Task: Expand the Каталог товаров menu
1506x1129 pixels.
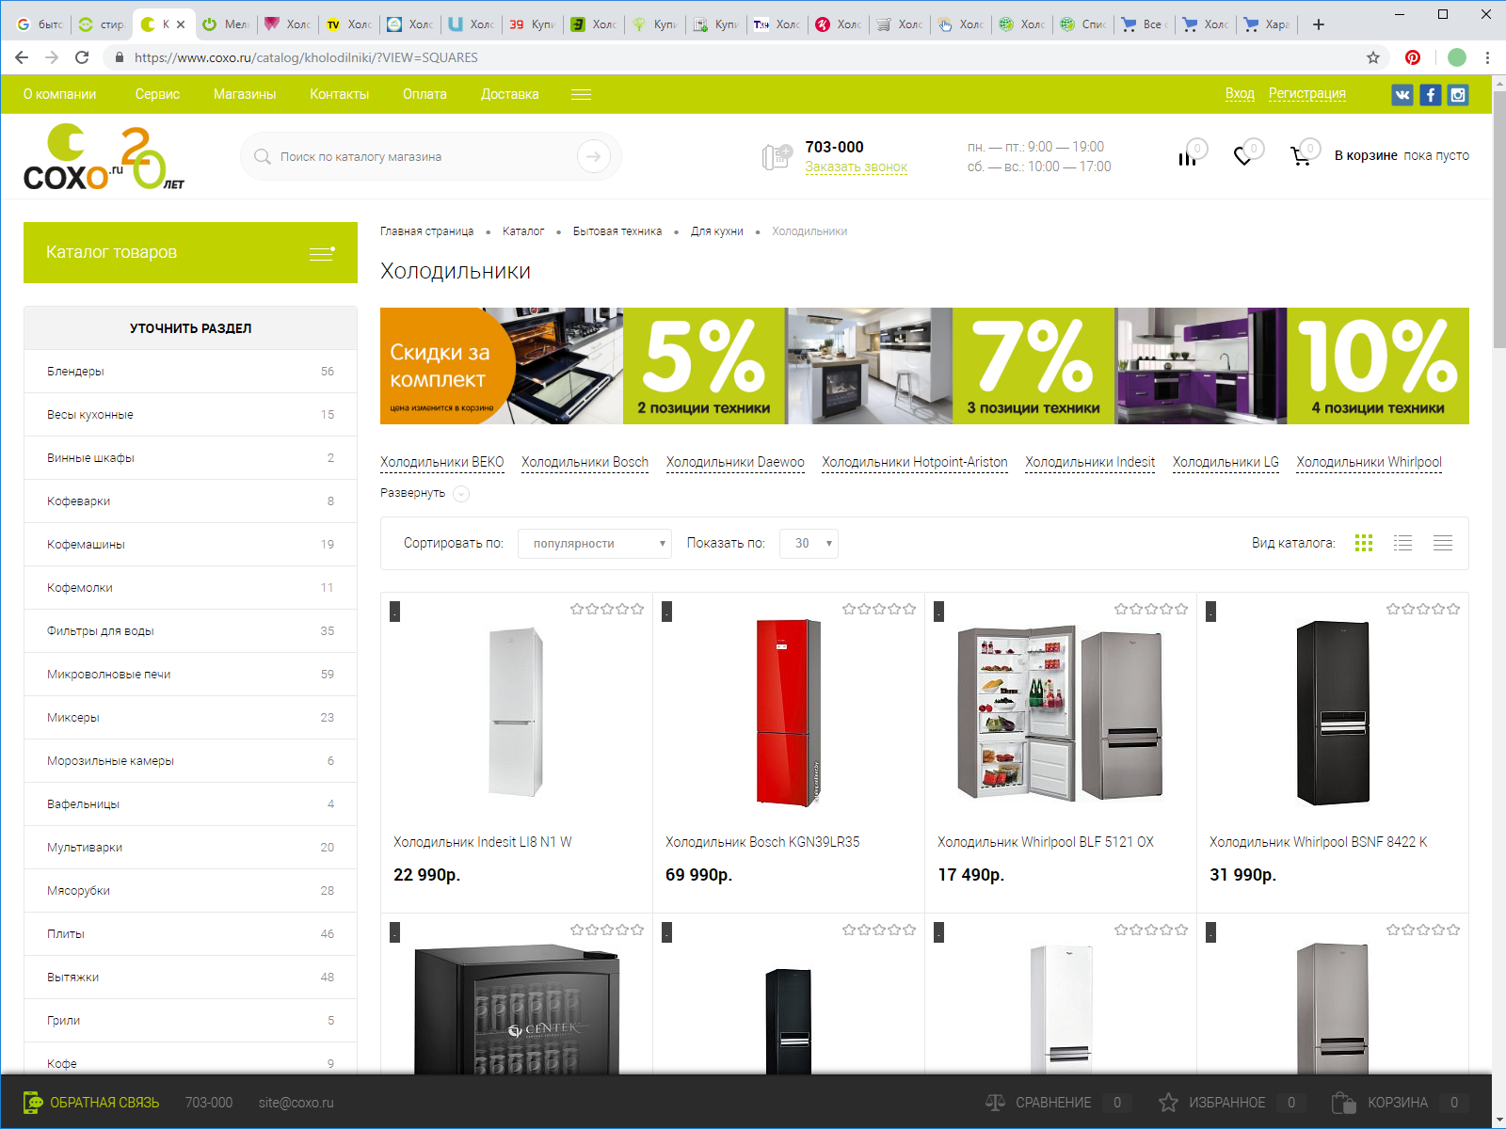Action: click(x=190, y=252)
